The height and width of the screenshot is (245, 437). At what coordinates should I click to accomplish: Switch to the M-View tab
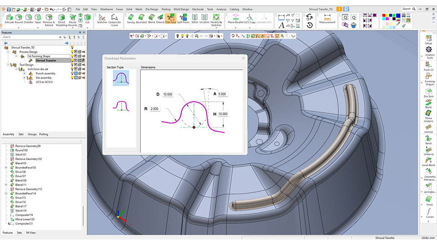tap(31, 233)
